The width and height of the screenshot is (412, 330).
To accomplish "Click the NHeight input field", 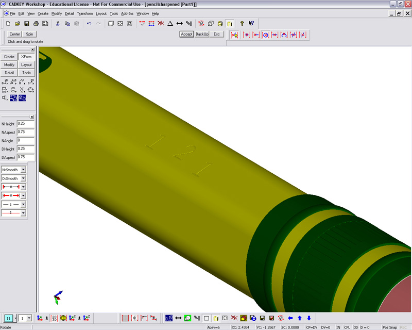I will pyautogui.click(x=25, y=124).
